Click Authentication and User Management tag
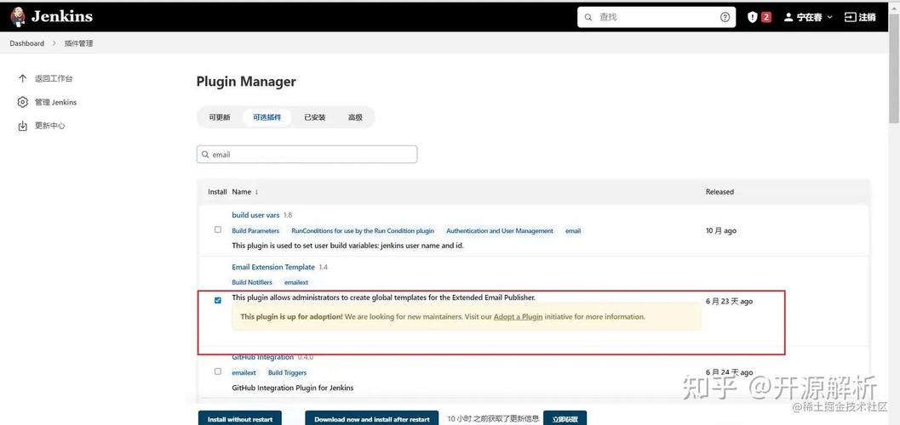Image resolution: width=900 pixels, height=425 pixels. coord(500,231)
